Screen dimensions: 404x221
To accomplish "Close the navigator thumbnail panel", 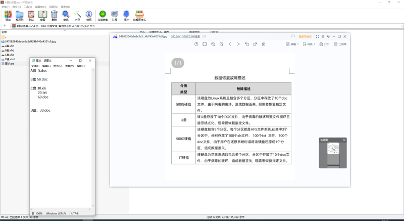I will (344, 140).
